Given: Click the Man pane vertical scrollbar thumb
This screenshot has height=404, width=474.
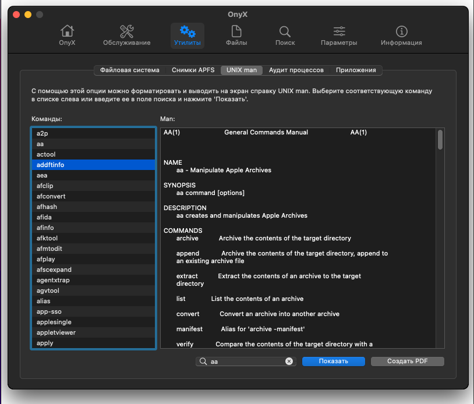Looking at the screenshot, I should [x=440, y=140].
